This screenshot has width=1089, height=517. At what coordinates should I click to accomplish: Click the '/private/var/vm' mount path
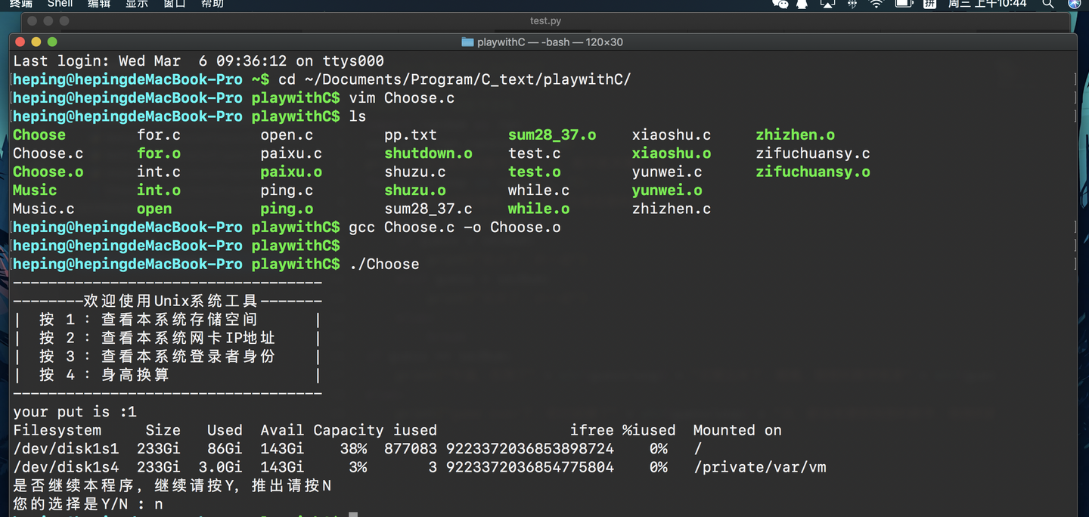760,468
